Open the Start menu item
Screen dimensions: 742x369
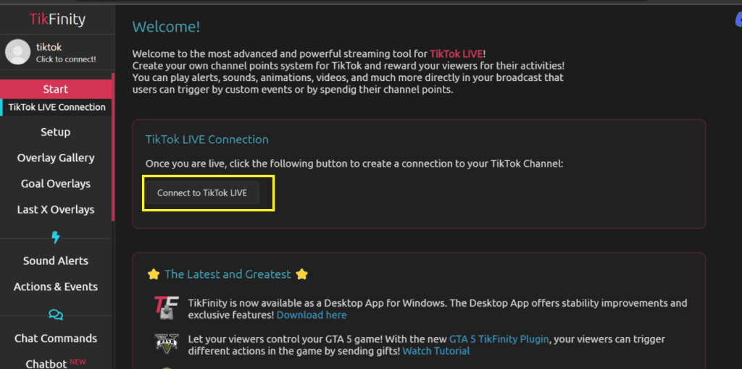(56, 89)
